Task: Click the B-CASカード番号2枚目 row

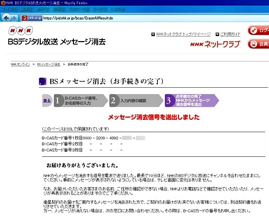Action: point(82,144)
